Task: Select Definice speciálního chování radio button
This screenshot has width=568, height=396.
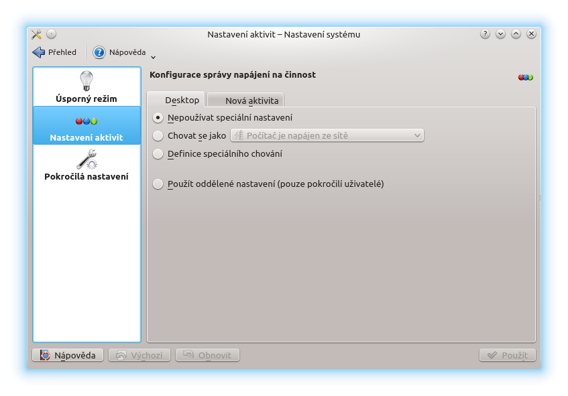Action: point(158,154)
